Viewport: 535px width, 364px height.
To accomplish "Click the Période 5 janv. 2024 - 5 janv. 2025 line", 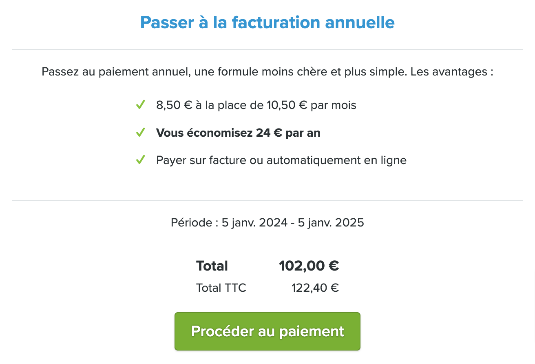I will pos(267,223).
